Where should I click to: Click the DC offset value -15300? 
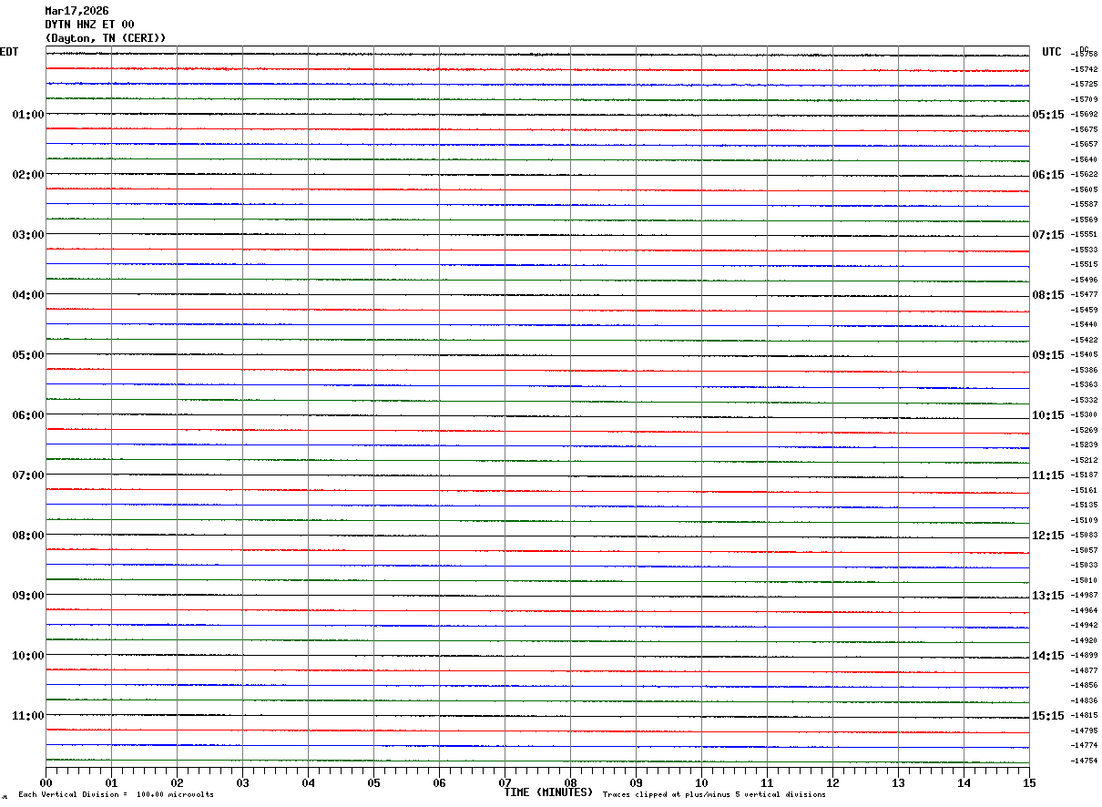click(x=1085, y=415)
